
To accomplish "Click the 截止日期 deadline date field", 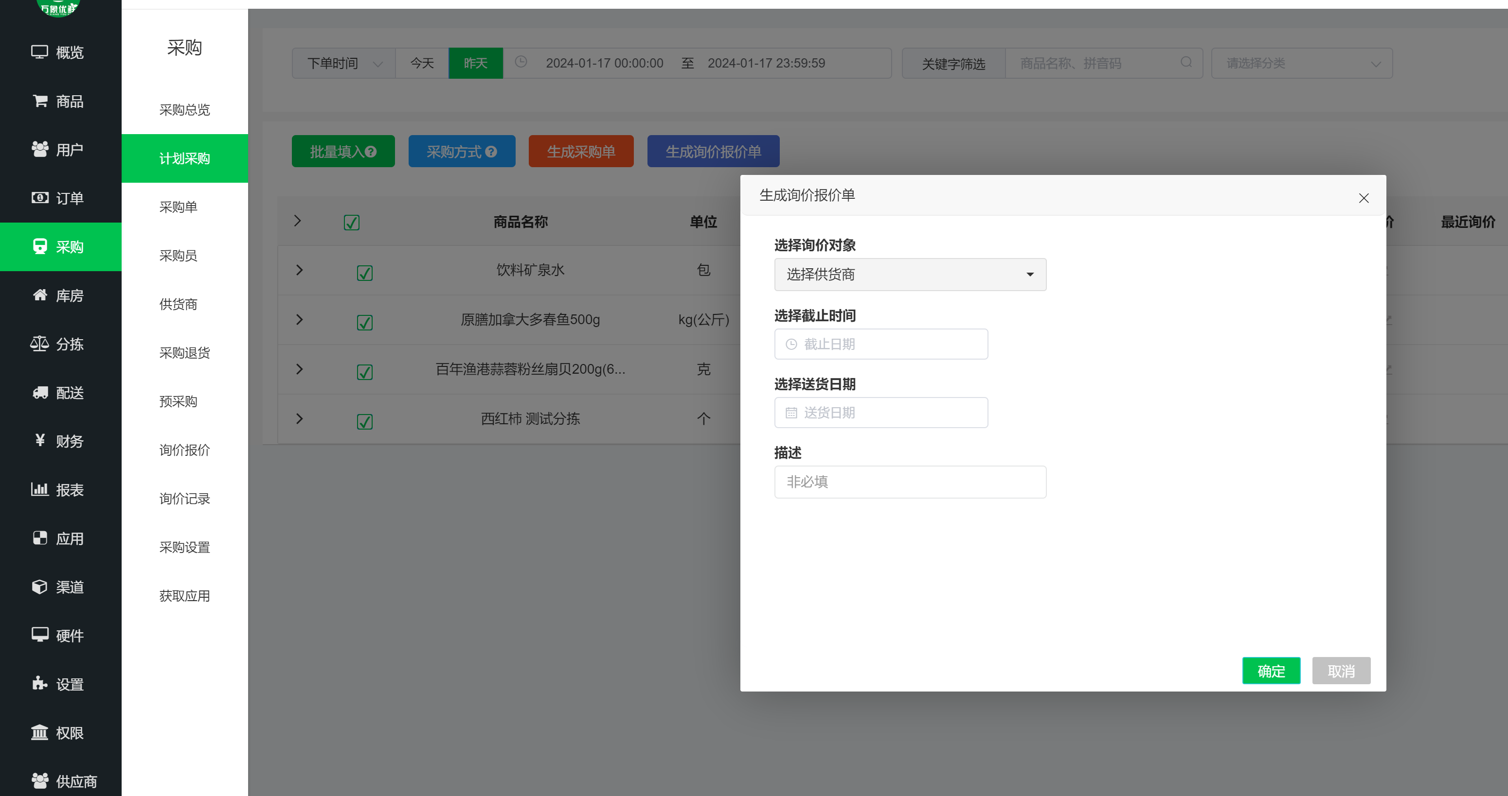I will (880, 344).
